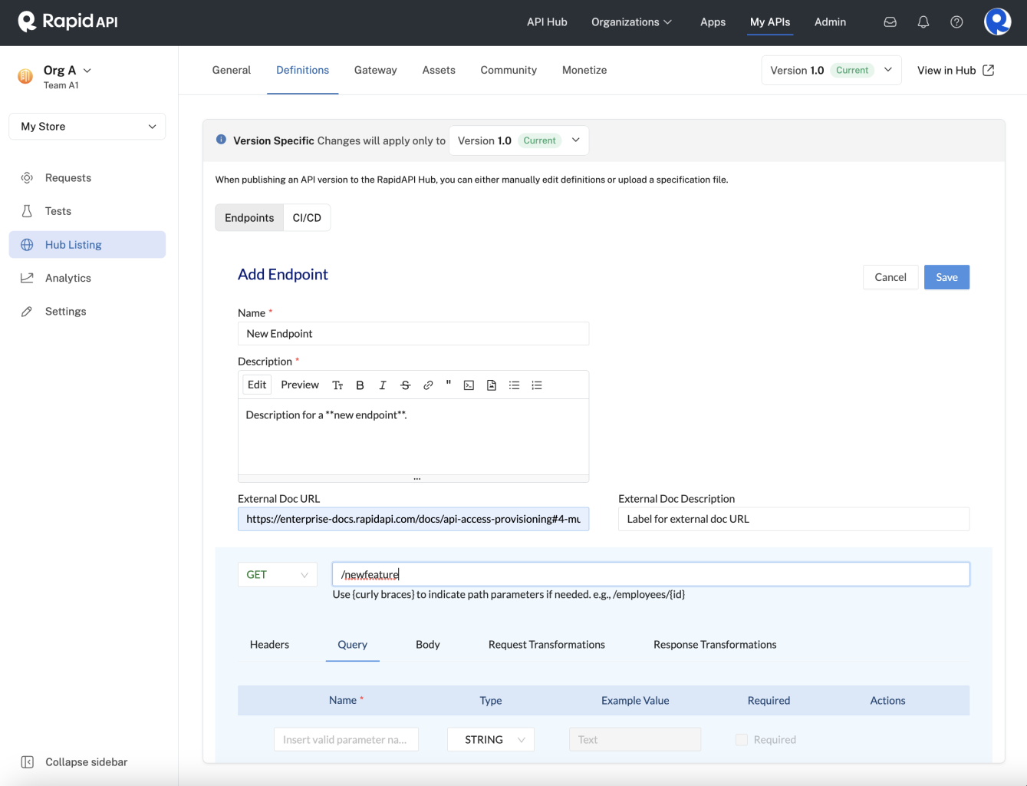The width and height of the screenshot is (1027, 786).
Task: Click the Collapse sidebar icon
Action: point(27,762)
